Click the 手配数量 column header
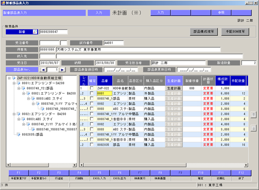Image resolution: width=259 pixels, height=190 pixels. pos(238,81)
